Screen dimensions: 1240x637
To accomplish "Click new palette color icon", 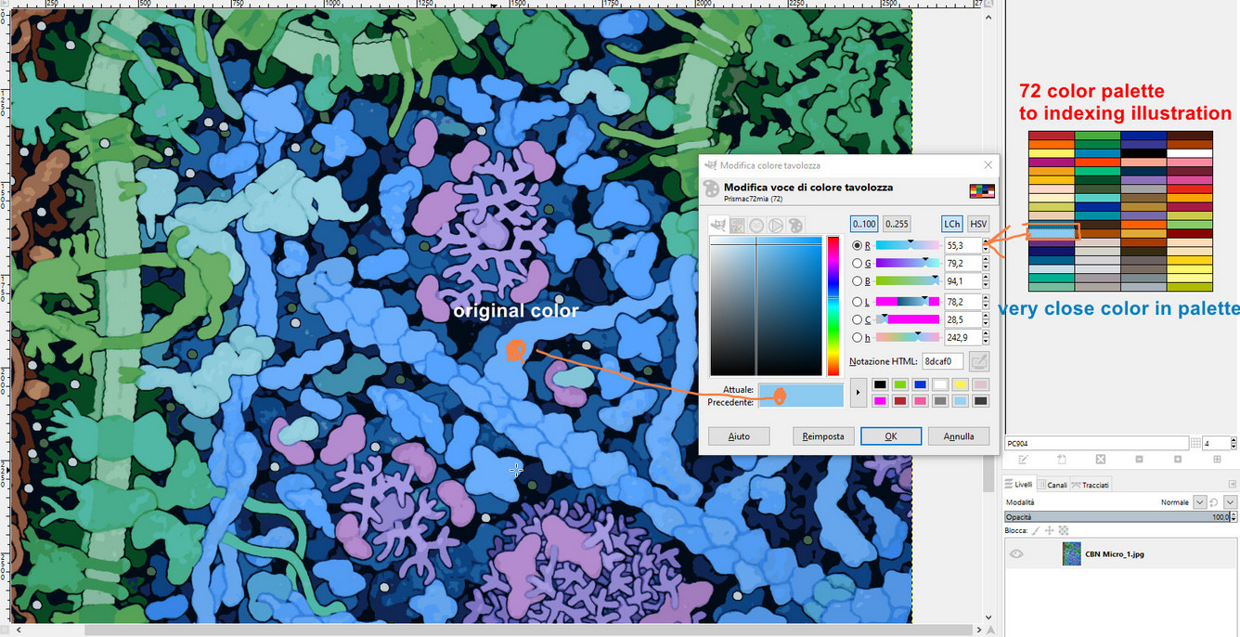I will [1062, 459].
